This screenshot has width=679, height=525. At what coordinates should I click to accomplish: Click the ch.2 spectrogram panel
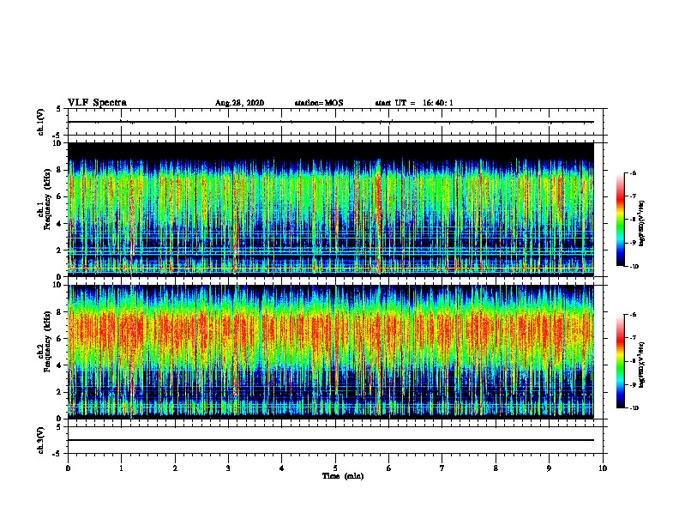coord(331,352)
